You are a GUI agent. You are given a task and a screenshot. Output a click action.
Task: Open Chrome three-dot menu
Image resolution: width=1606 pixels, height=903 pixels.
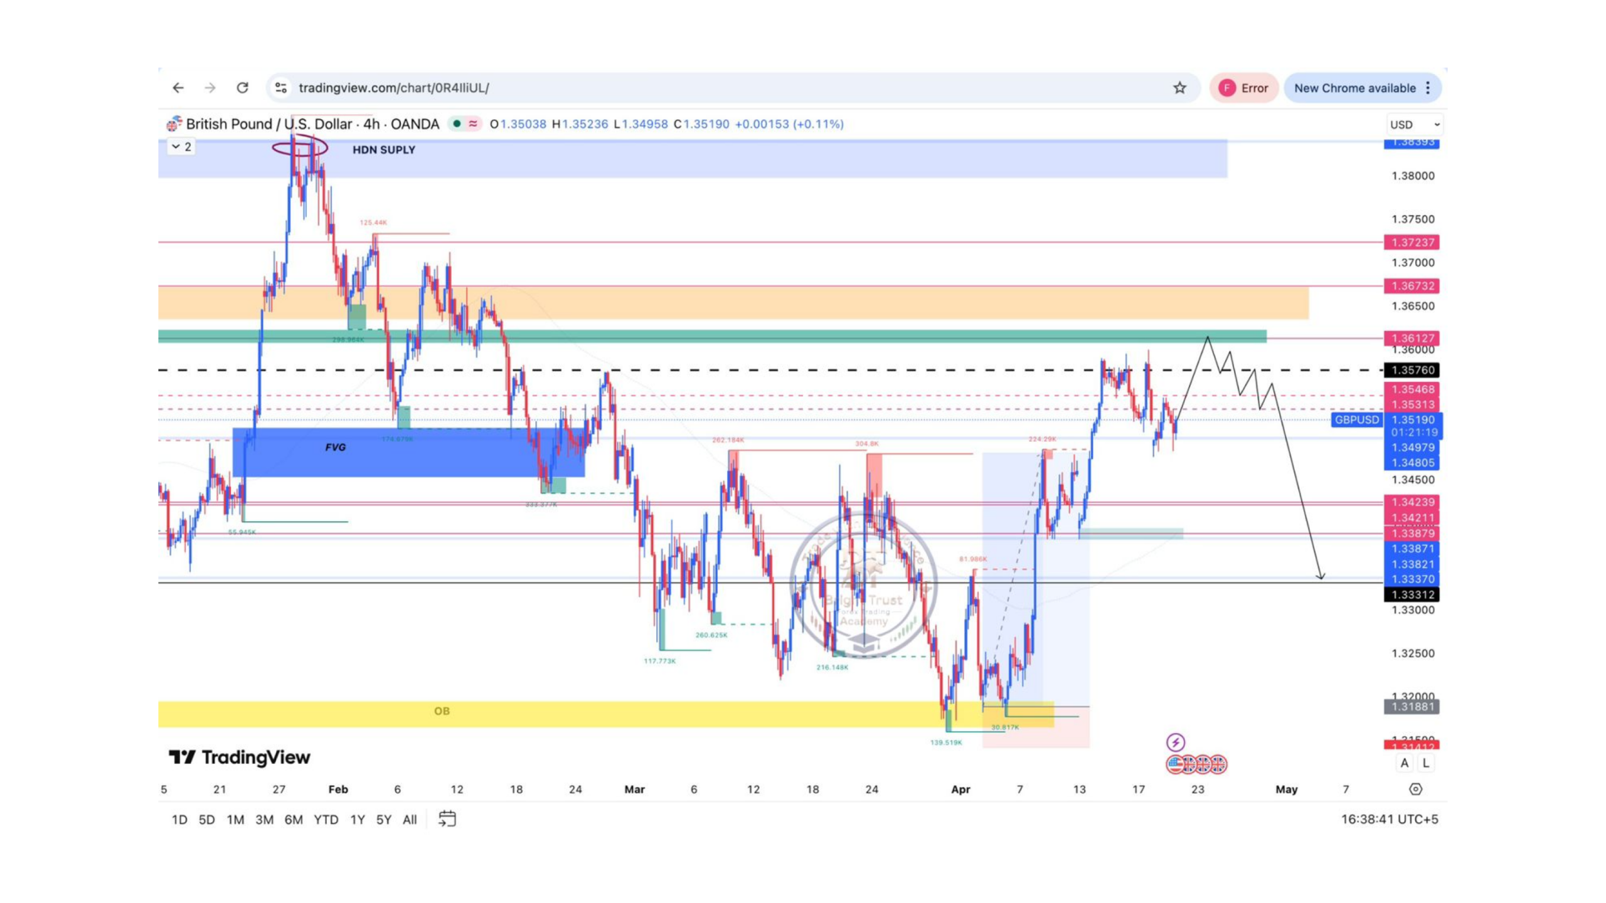click(x=1428, y=88)
